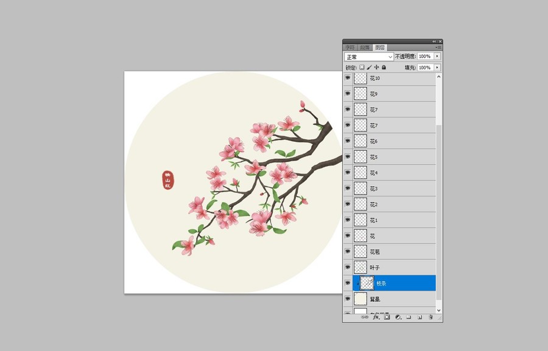Add a layer mask
Screen dimensions: 548x351
click(387, 317)
